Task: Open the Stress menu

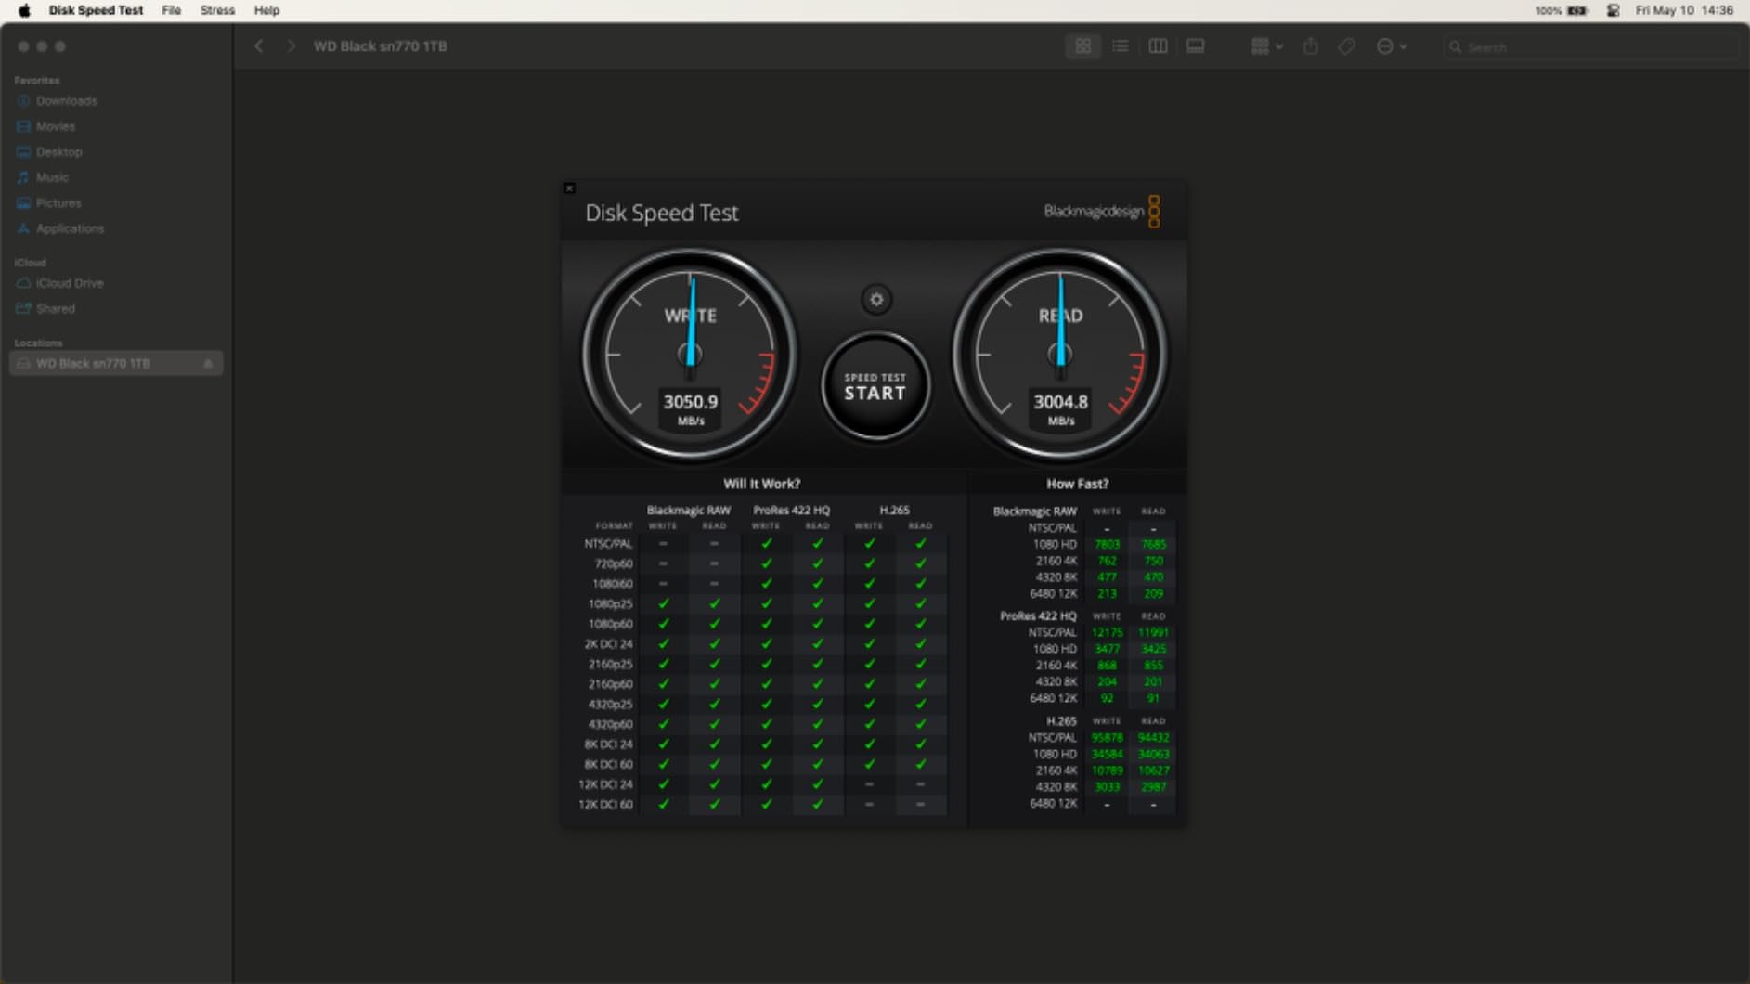Action: [217, 10]
